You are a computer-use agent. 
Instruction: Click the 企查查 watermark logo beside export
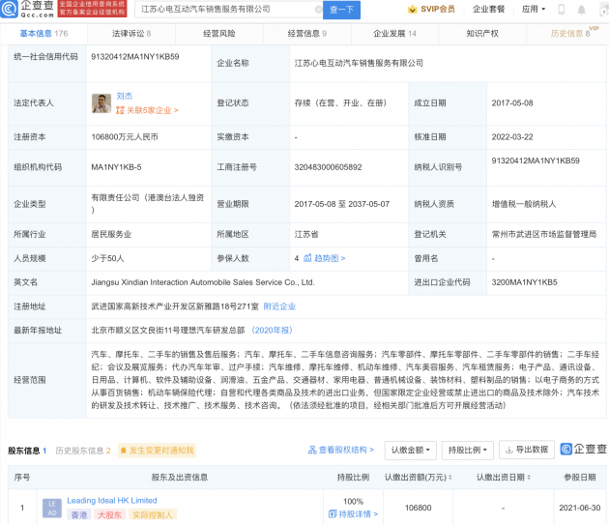click(x=584, y=450)
